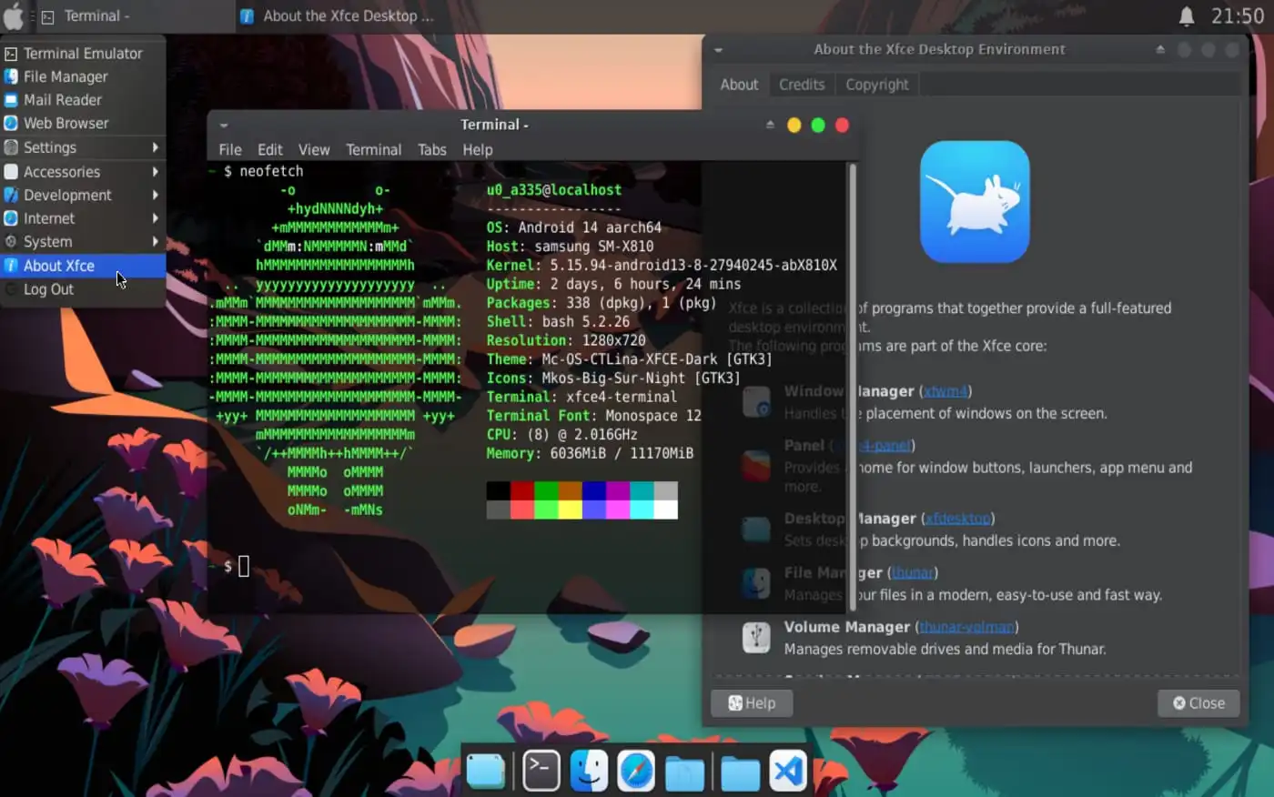Launch the terminal icon in the dock
This screenshot has width=1274, height=797.
[x=541, y=772]
